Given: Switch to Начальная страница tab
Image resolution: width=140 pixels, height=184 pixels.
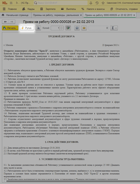Looking at the screenshot, I should click(x=15, y=15).
